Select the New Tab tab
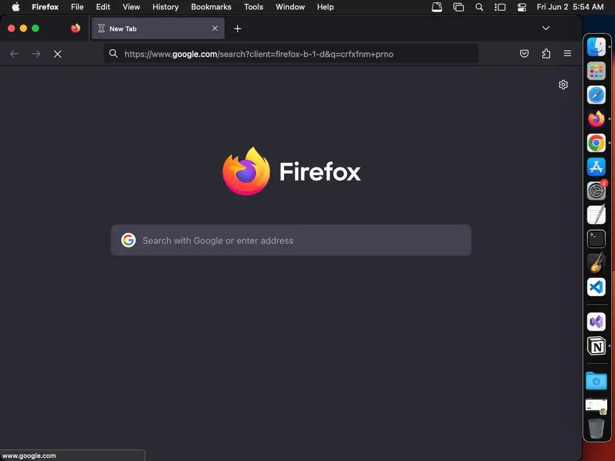 158,28
